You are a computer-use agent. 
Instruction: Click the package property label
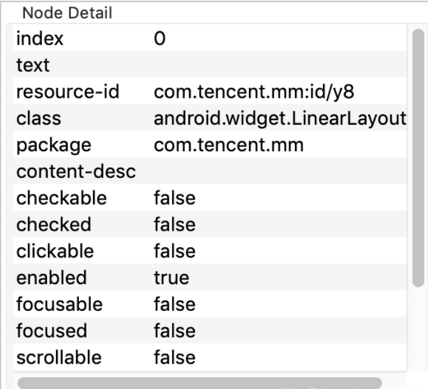coord(54,145)
